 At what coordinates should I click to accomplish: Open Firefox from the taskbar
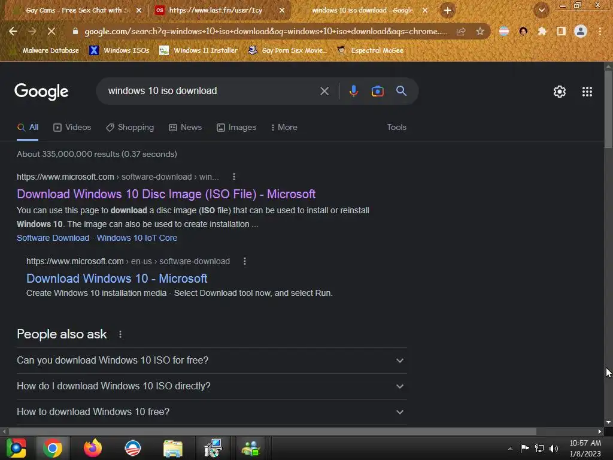(x=93, y=448)
